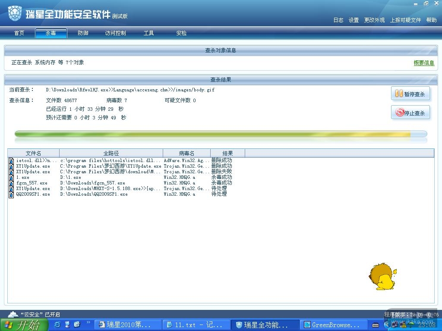The width and height of the screenshot is (442, 331).
Task: Click path D:\Downloads\fgcn_557.exe
Action: click(92, 183)
